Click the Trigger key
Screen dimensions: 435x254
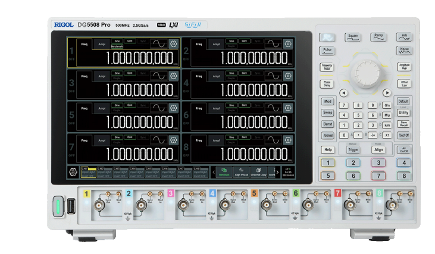(353, 150)
